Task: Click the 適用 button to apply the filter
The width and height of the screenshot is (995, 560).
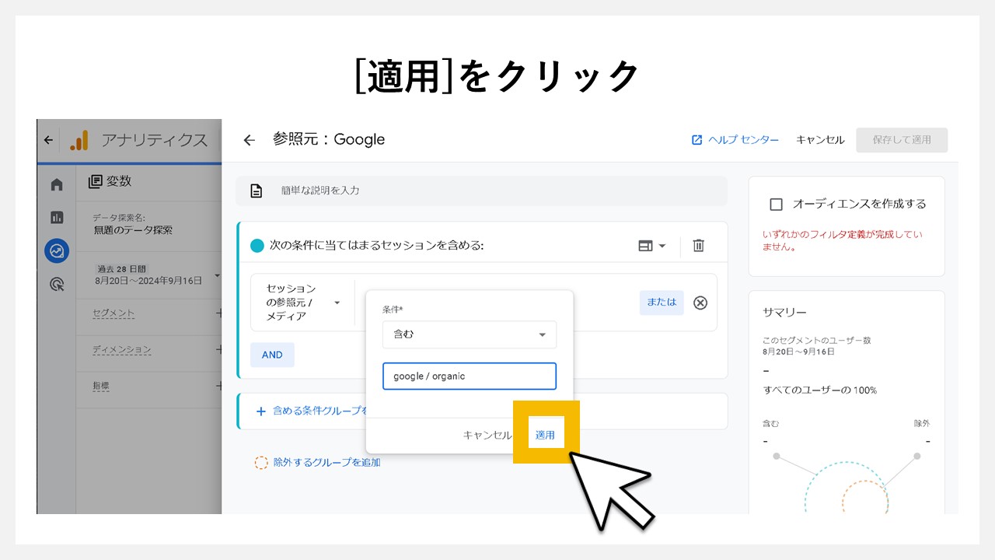Action: pyautogui.click(x=545, y=433)
